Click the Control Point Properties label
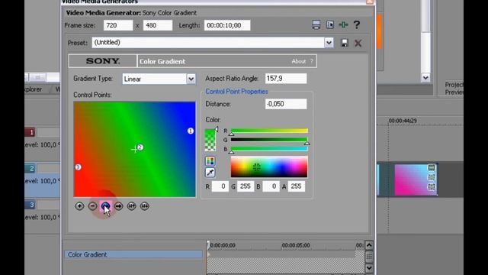Viewport: 488px width, 275px height. (x=236, y=92)
